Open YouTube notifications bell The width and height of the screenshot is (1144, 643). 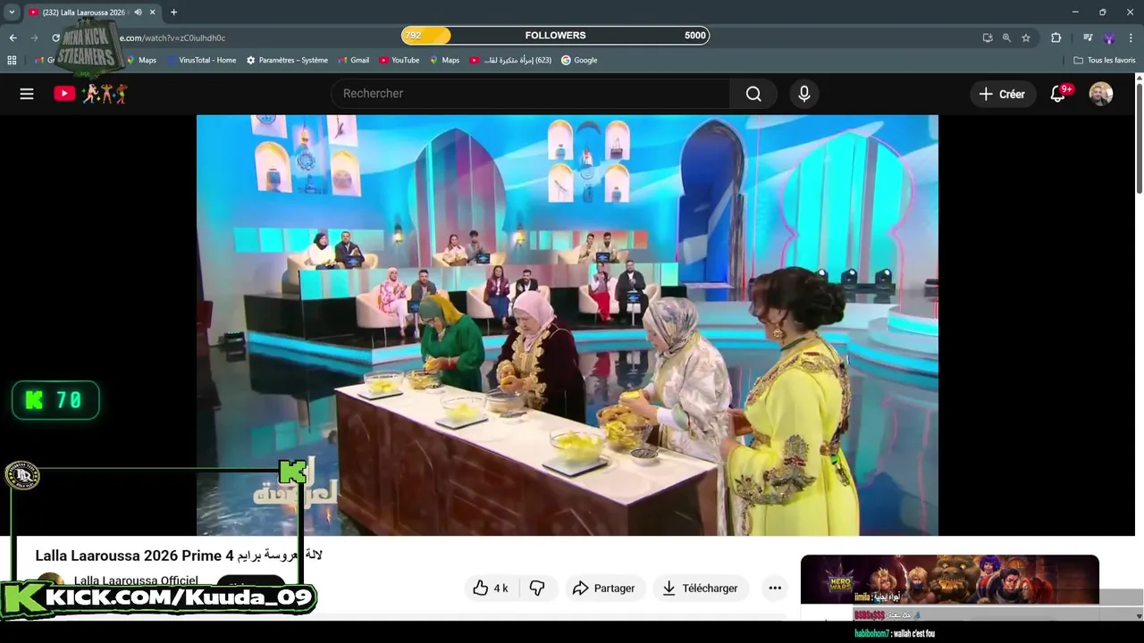[1058, 94]
